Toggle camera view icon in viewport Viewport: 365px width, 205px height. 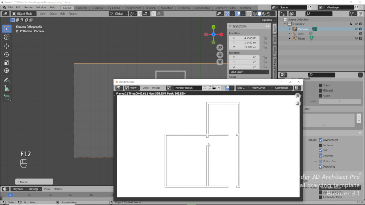[220, 62]
